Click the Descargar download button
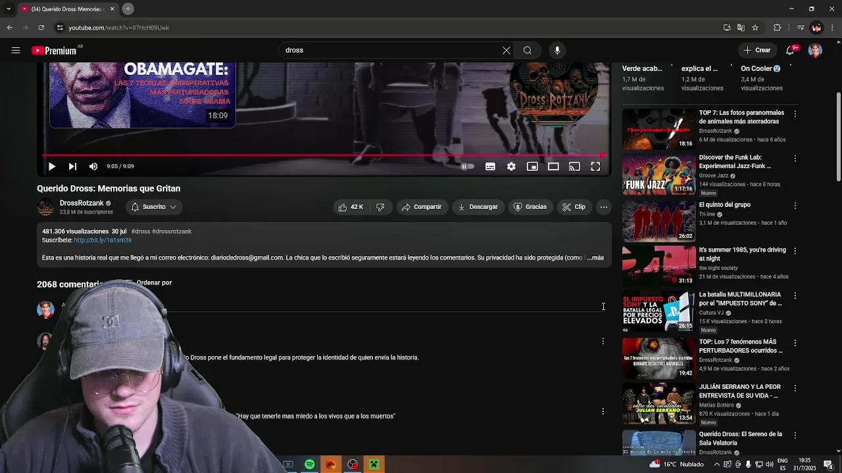Image resolution: width=842 pixels, height=473 pixels. click(478, 207)
